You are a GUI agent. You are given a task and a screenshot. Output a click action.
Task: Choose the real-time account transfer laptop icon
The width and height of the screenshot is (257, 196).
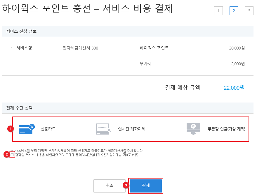(103, 129)
